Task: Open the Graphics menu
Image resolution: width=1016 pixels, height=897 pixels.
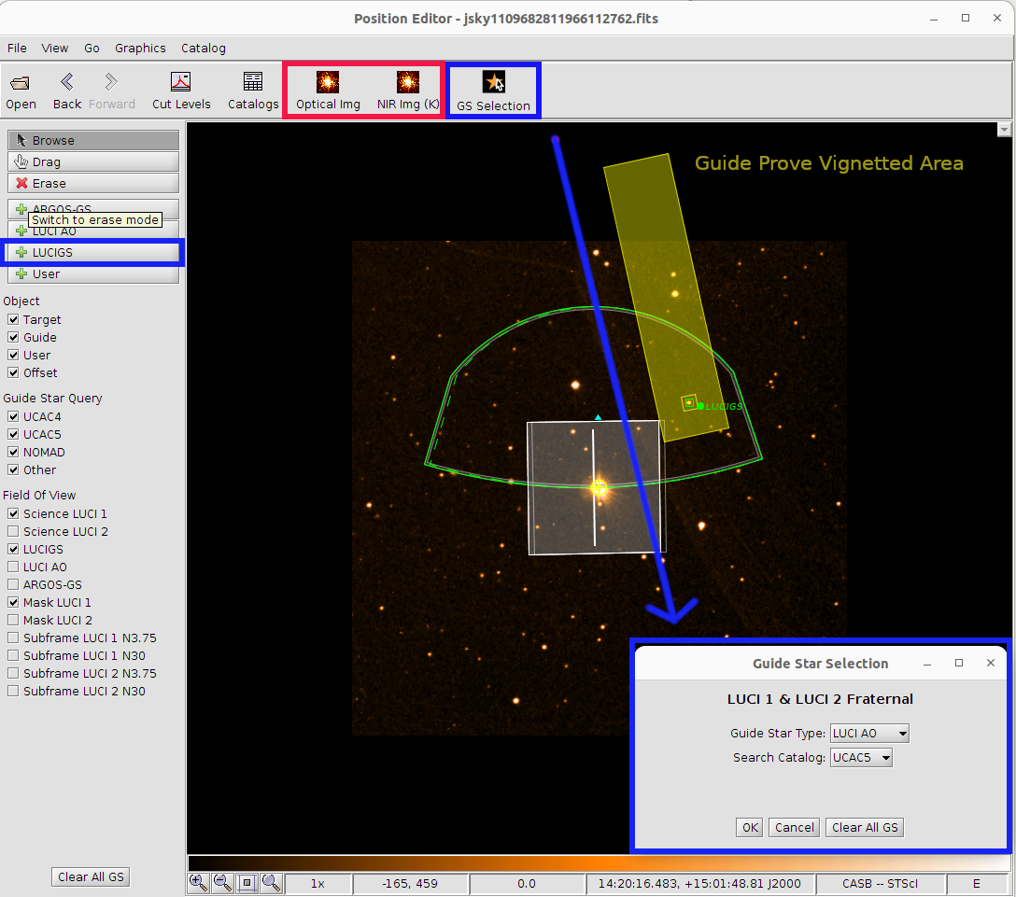Action: pos(140,49)
